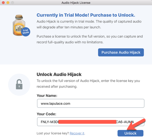Screen dimensions: 152x137
Task: Click the blue Trial Mode badge
Action: pyautogui.click(x=26, y=32)
